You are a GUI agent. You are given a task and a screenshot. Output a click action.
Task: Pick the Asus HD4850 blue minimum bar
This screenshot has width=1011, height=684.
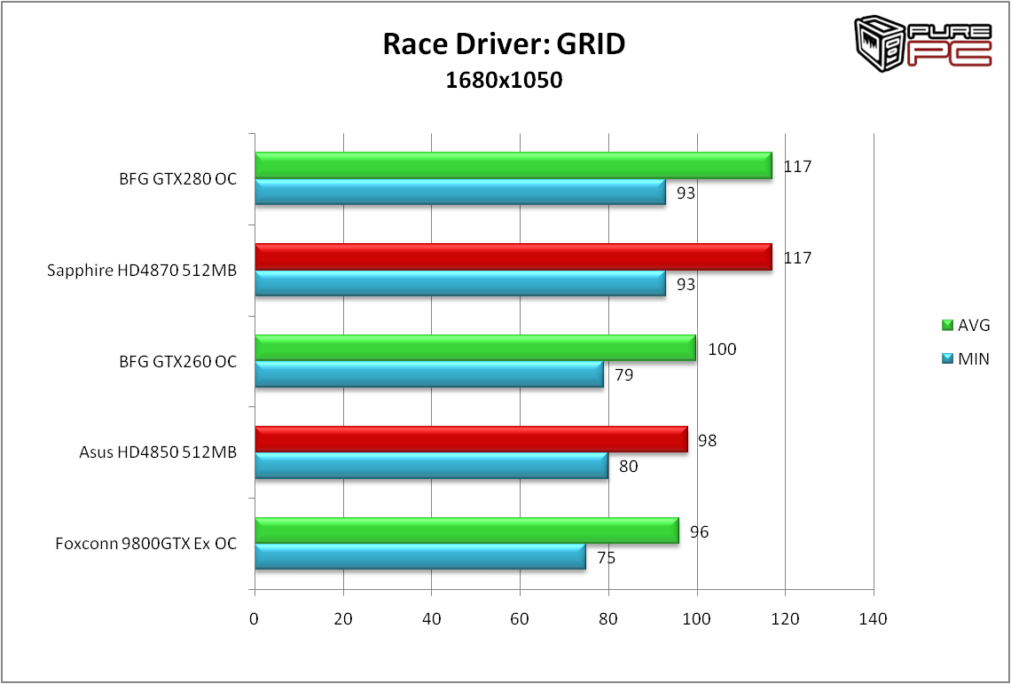431,467
